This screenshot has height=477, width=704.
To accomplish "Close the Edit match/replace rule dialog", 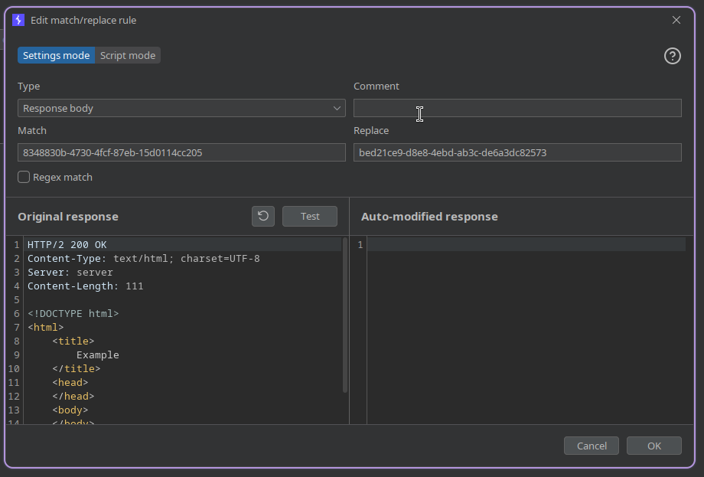I will 676,20.
